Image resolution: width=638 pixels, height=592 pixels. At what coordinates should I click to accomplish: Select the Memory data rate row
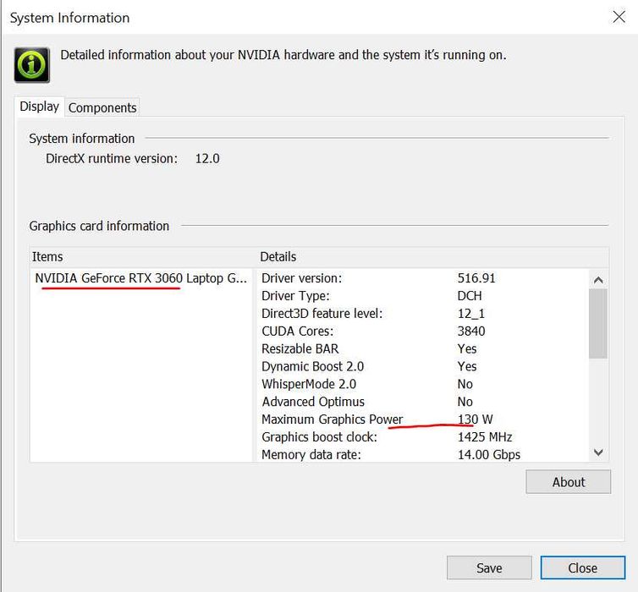[423, 455]
